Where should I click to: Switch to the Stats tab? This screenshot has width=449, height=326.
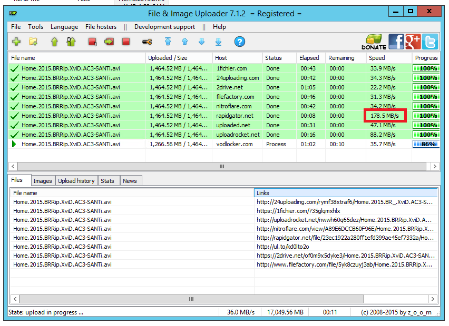[x=108, y=181]
